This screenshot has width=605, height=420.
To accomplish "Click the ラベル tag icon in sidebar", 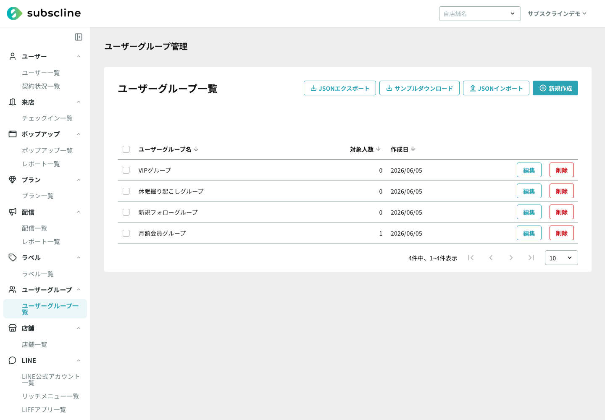I will (x=13, y=257).
